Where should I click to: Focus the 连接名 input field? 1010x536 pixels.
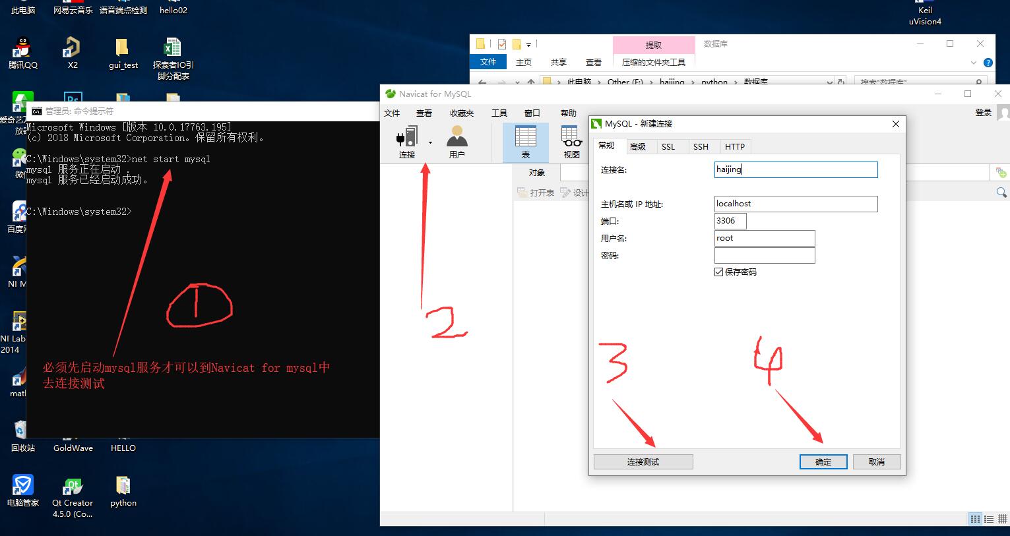pos(796,169)
